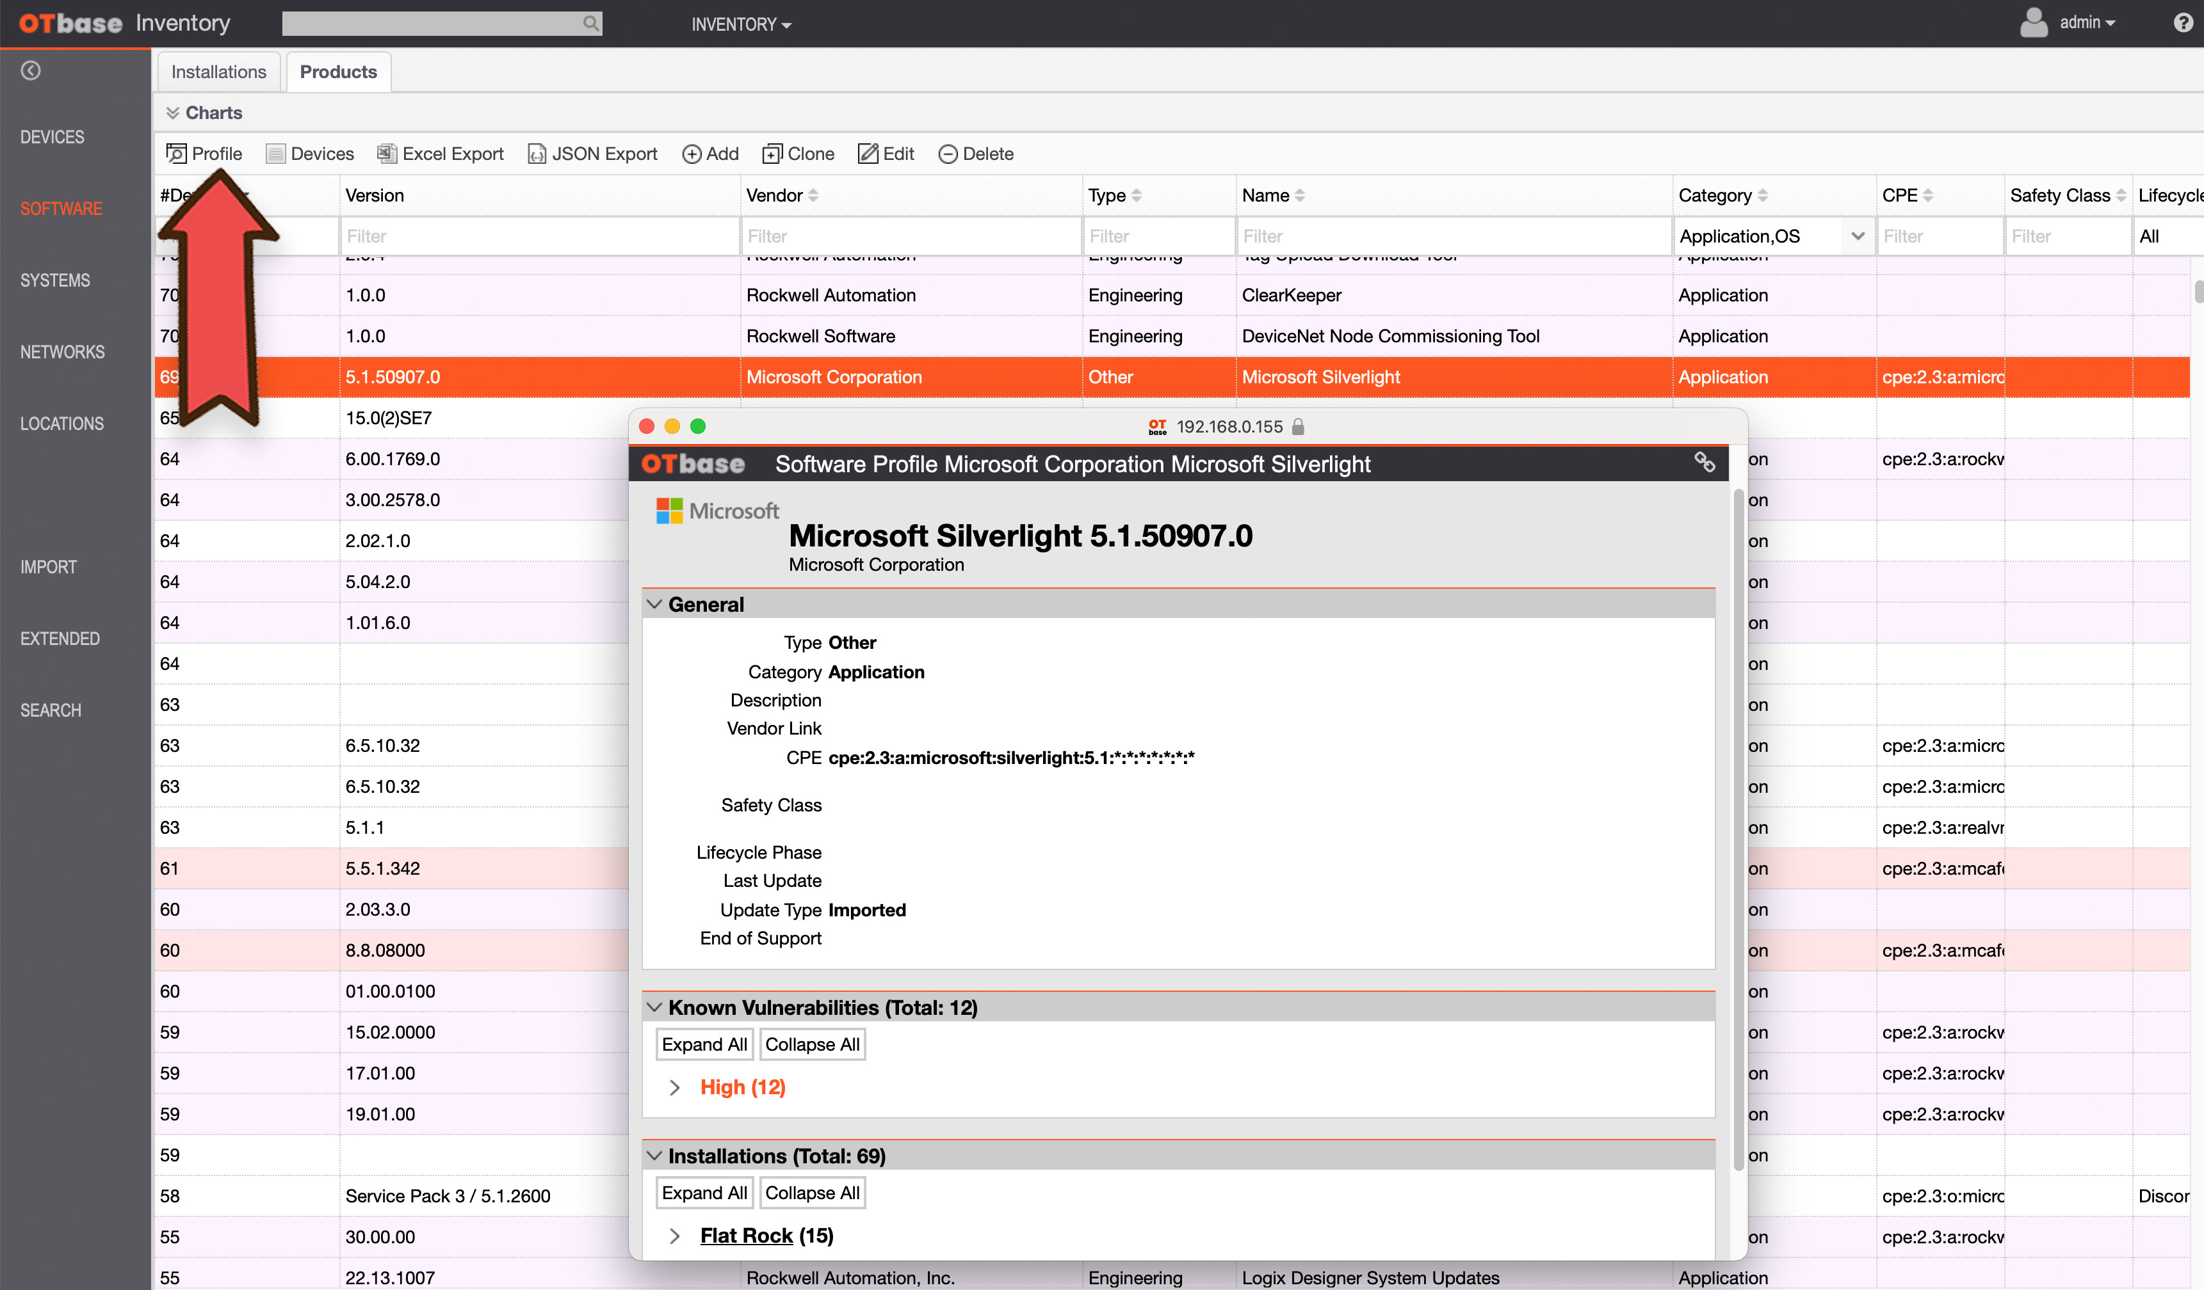The image size is (2204, 1290).
Task: Switch to the Installations tab
Action: [x=218, y=72]
